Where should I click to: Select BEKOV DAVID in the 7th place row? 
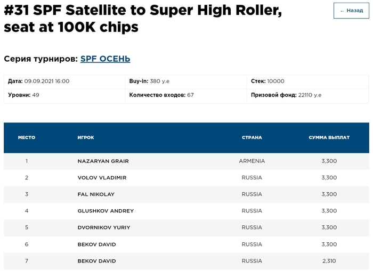[97, 261]
